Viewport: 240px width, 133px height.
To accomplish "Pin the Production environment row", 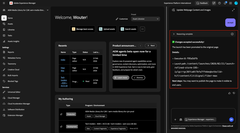I will coord(61,114).
